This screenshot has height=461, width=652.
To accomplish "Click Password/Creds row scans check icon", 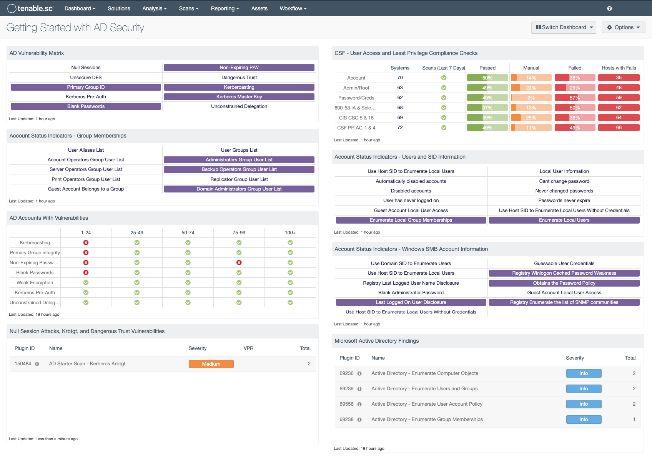I will [444, 98].
